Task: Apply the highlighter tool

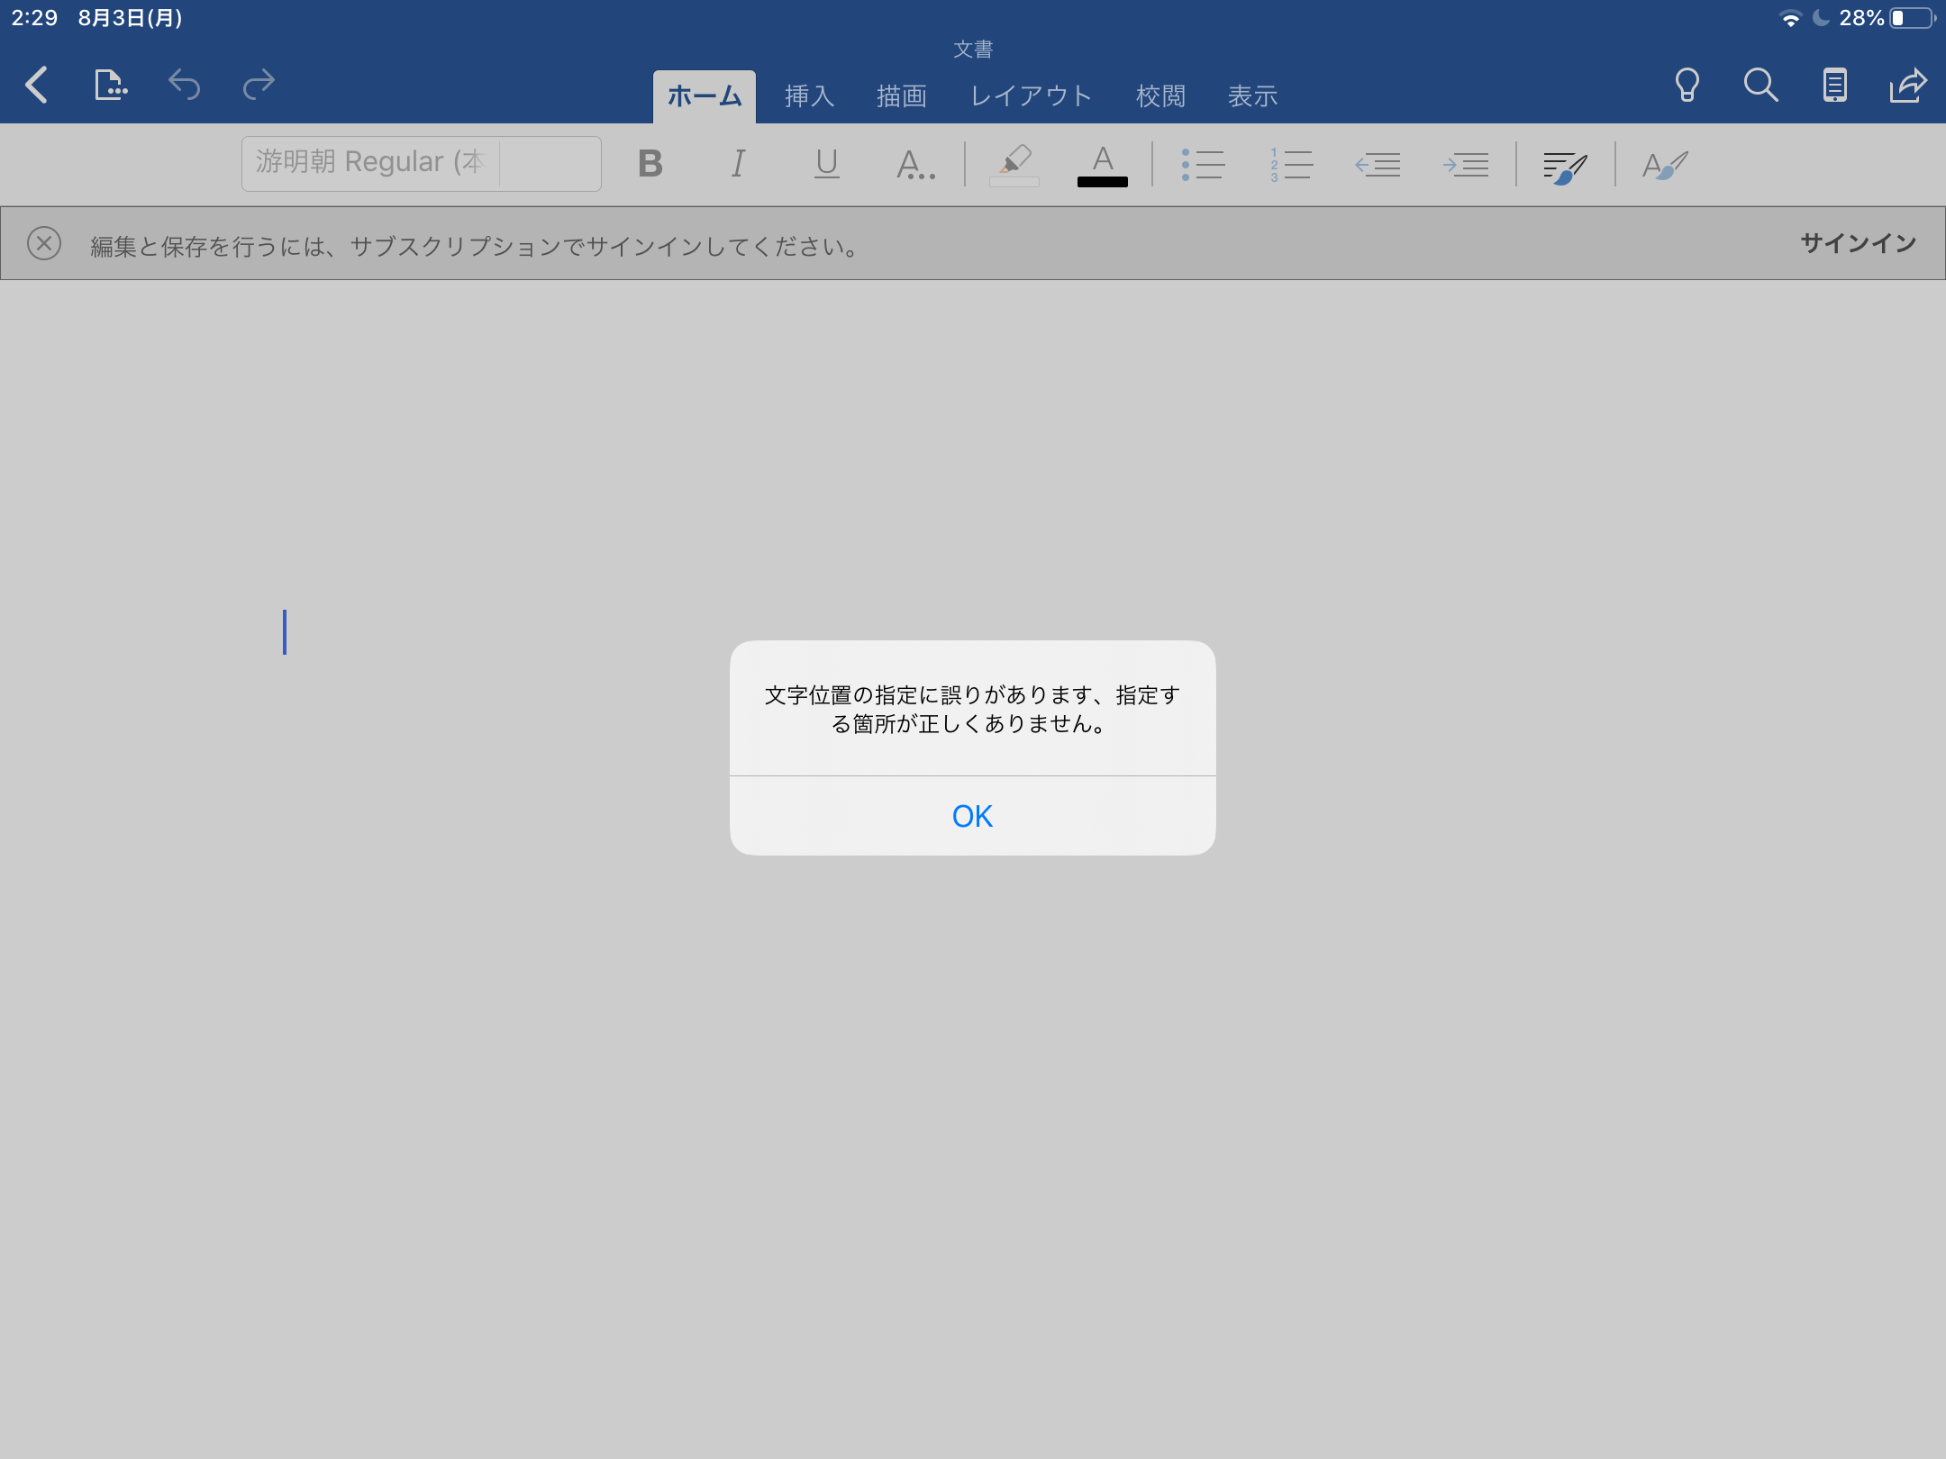Action: (x=1013, y=164)
